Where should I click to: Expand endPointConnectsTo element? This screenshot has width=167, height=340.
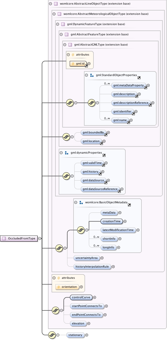(105, 315)
